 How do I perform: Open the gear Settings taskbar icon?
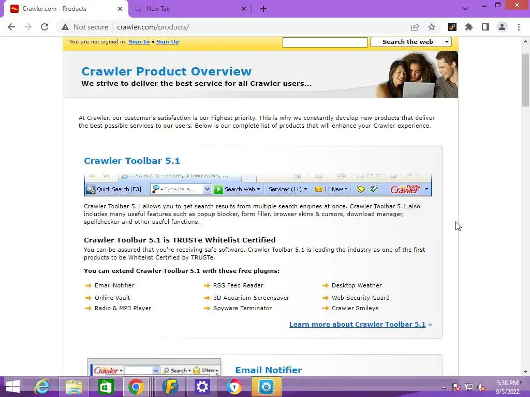coord(202,387)
